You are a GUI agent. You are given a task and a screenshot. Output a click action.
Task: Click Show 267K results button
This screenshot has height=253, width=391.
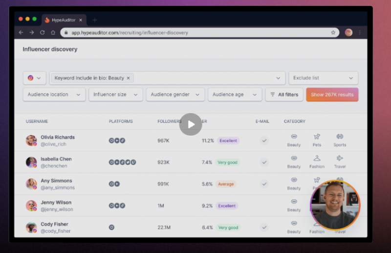pyautogui.click(x=332, y=94)
